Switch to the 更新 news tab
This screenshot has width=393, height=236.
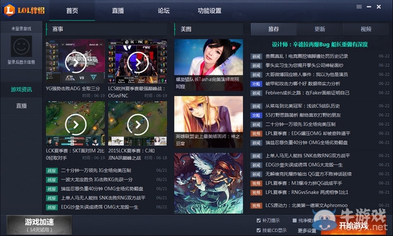(x=320, y=29)
